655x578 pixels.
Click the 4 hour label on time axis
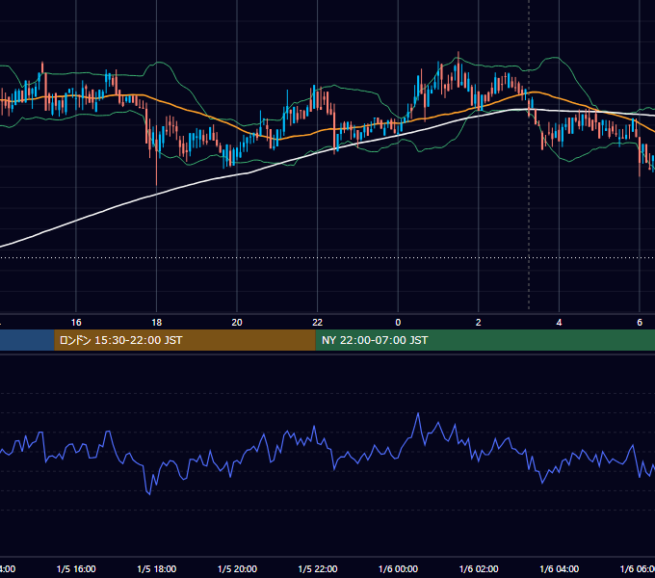pos(559,323)
